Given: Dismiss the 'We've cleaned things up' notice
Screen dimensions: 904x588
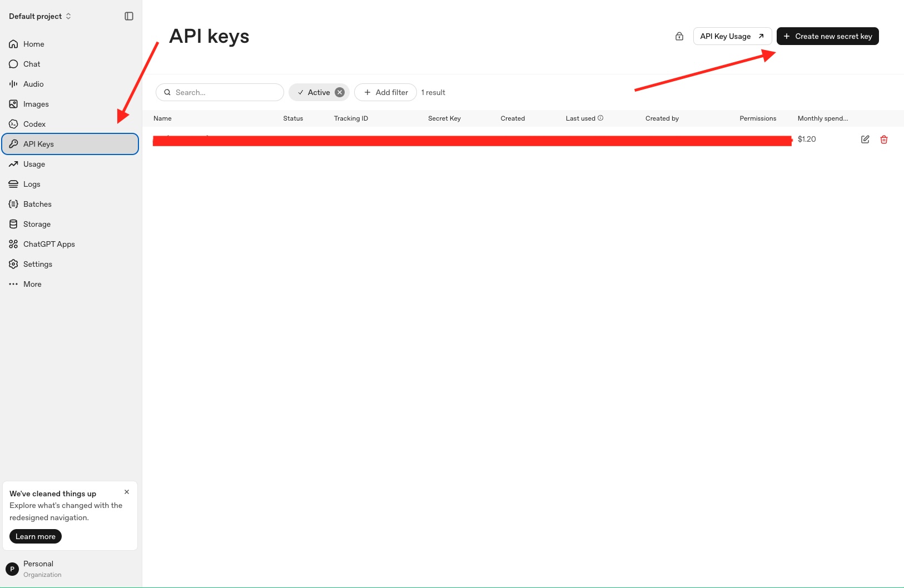Looking at the screenshot, I should coord(127,492).
